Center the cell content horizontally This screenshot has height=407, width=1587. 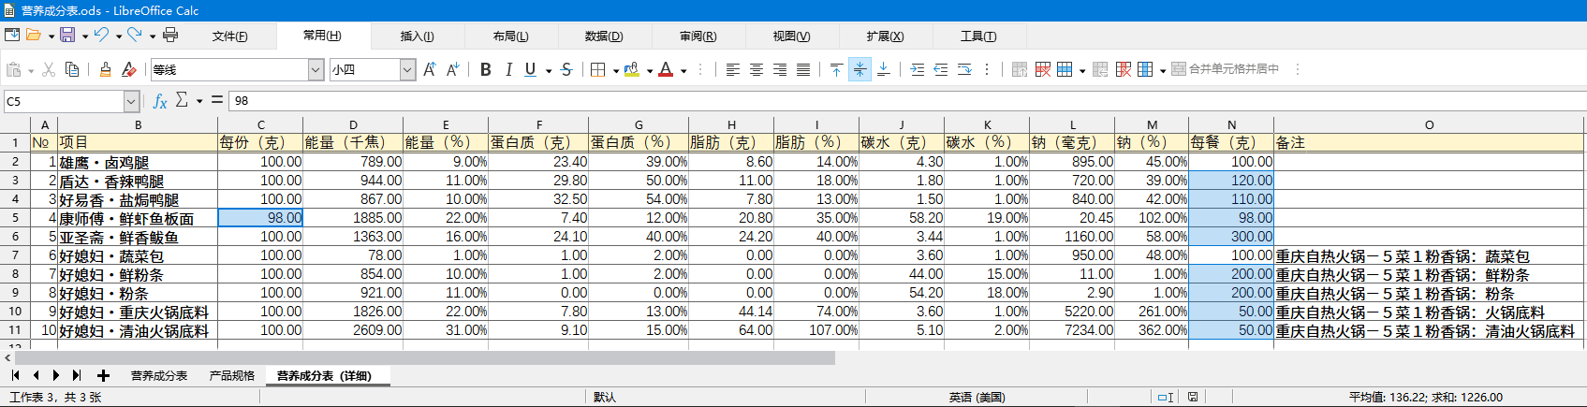tap(757, 69)
